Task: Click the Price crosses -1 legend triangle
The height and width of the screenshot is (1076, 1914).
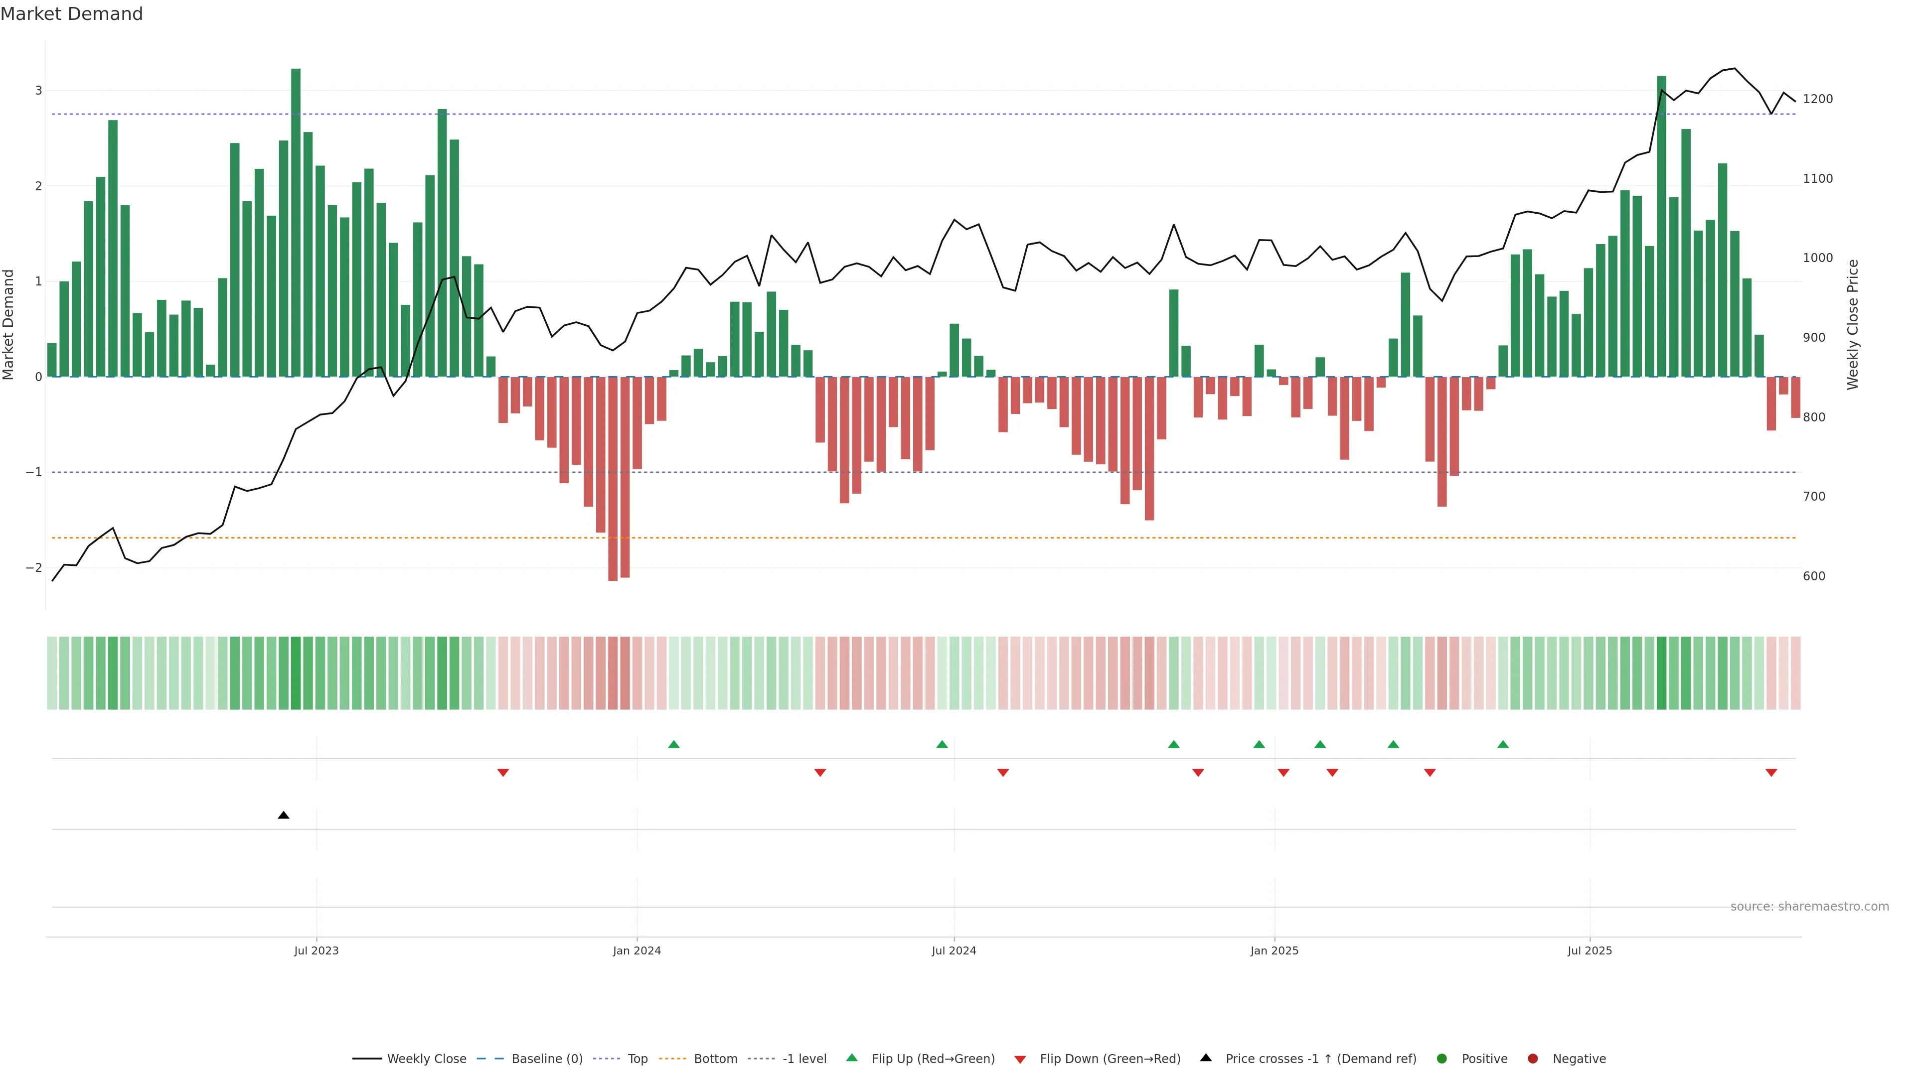Action: (x=1206, y=1058)
